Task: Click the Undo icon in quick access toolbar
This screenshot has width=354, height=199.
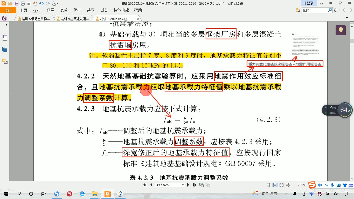Action: pyautogui.click(x=41, y=3)
